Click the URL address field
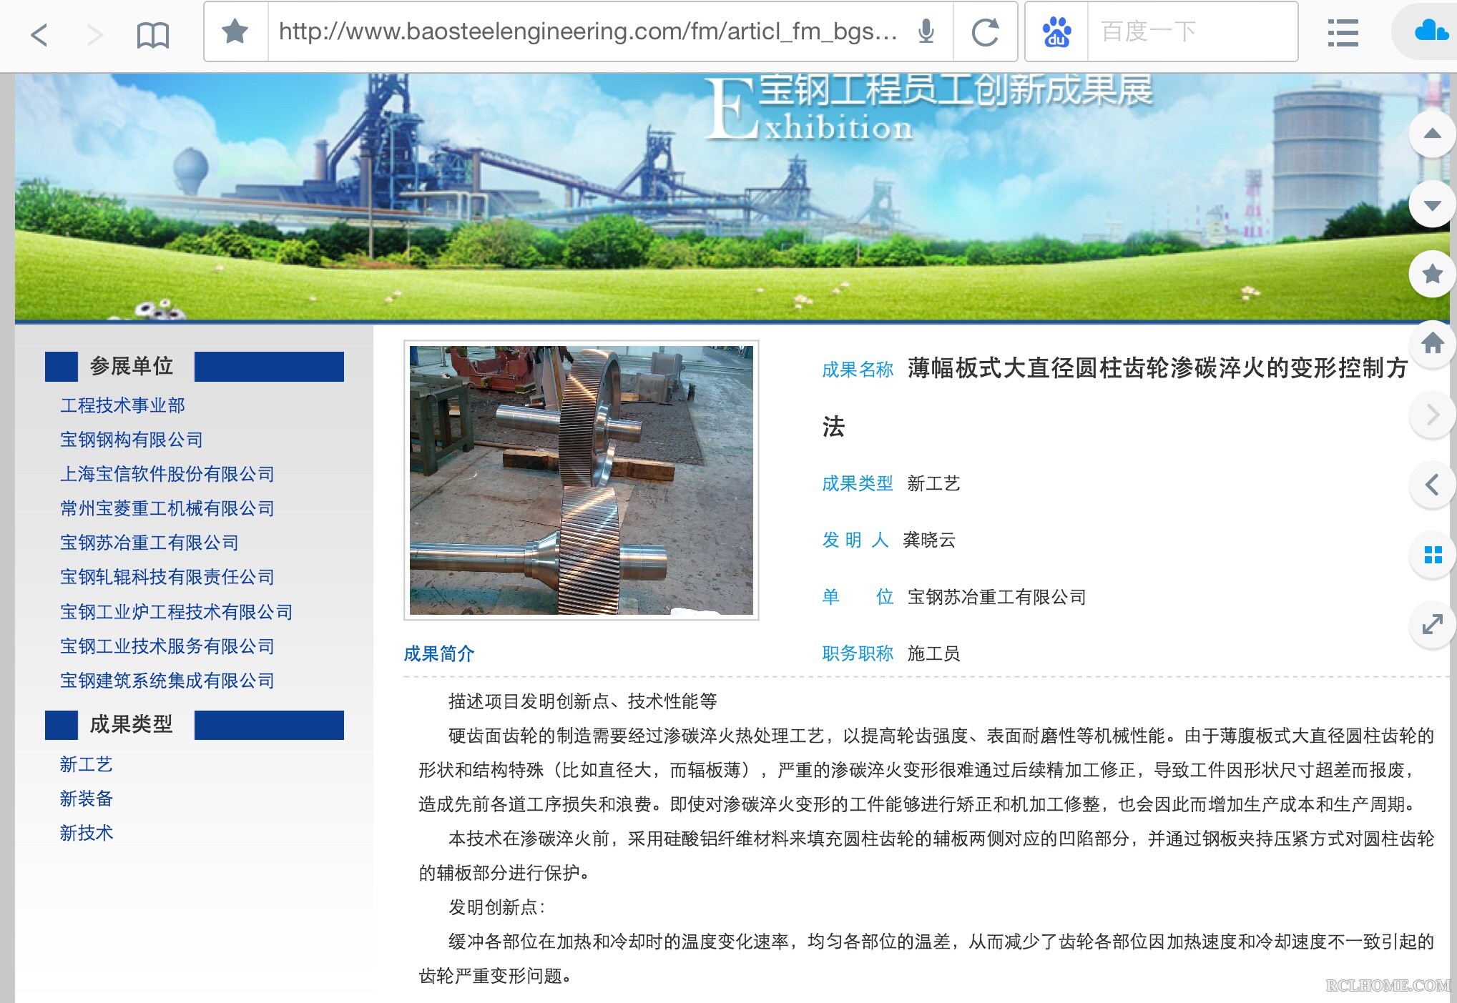The width and height of the screenshot is (1457, 1003). 588,31
